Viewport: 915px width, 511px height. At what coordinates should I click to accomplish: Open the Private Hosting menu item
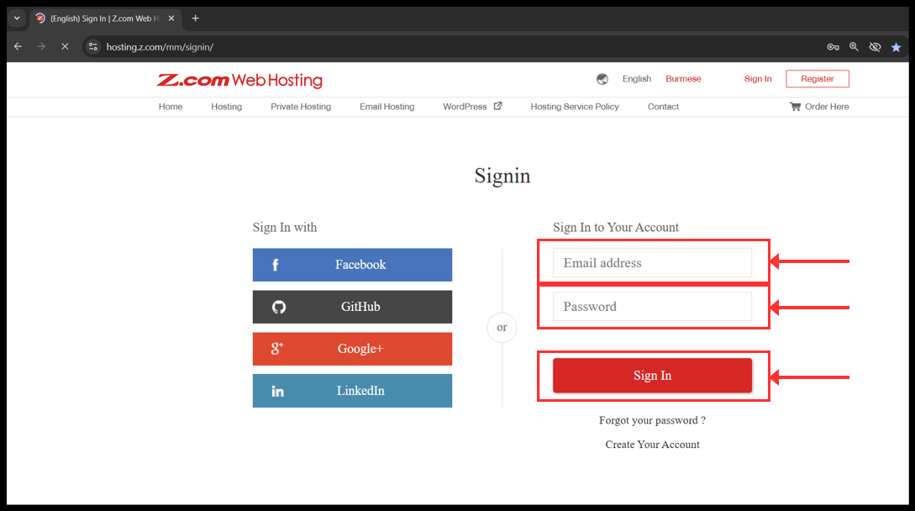[301, 106]
